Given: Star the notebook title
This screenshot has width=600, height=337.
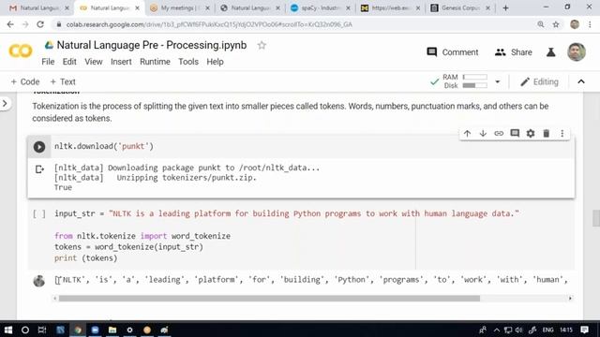Looking at the screenshot, I should coord(262,46).
